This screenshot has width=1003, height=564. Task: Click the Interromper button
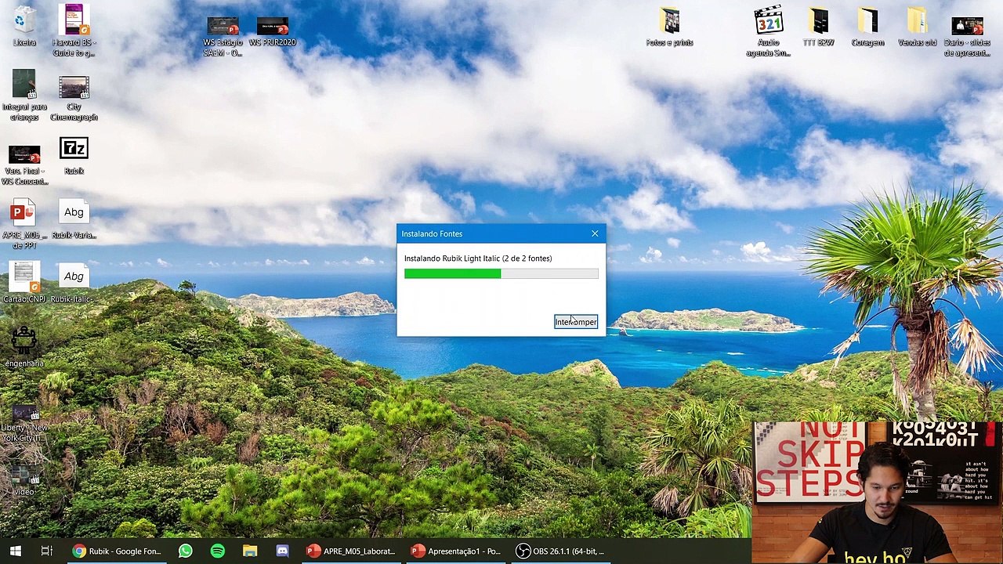576,322
